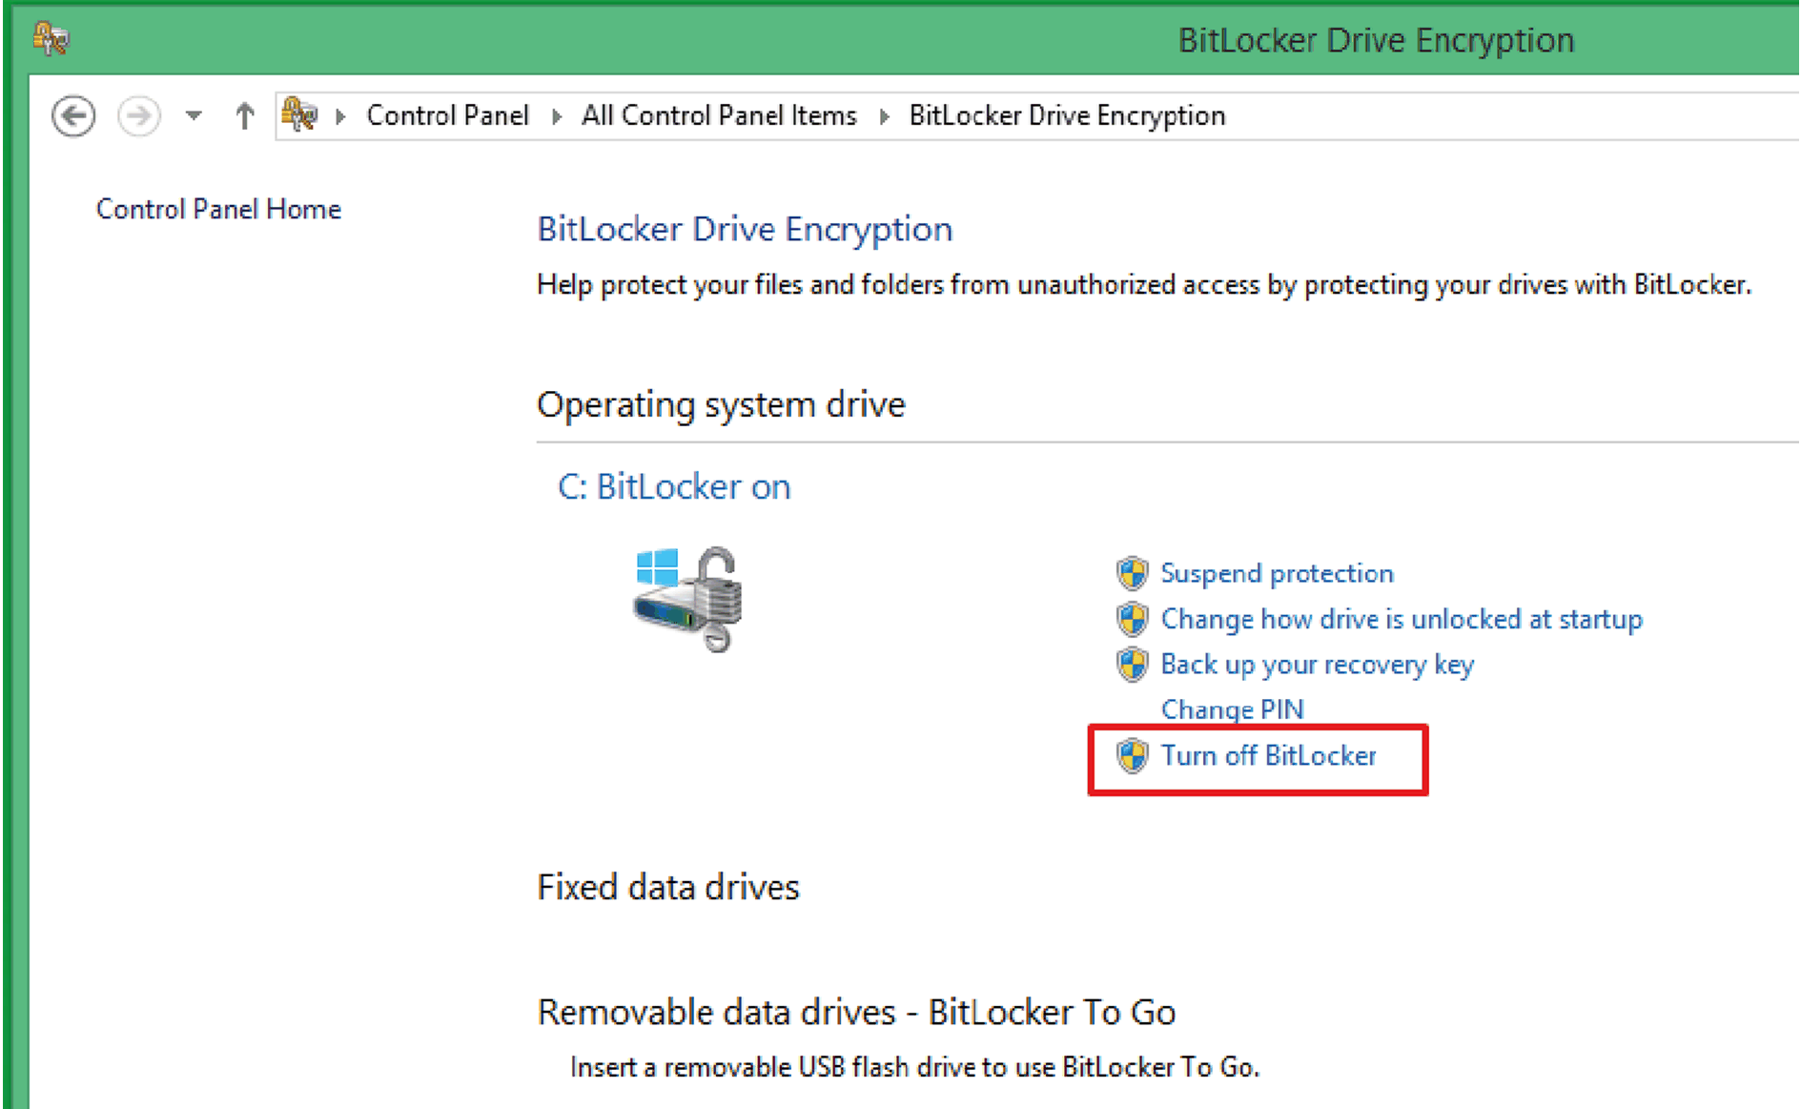Expand chevron before Control Panel breadcrumb
The width and height of the screenshot is (1801, 1109).
click(340, 116)
